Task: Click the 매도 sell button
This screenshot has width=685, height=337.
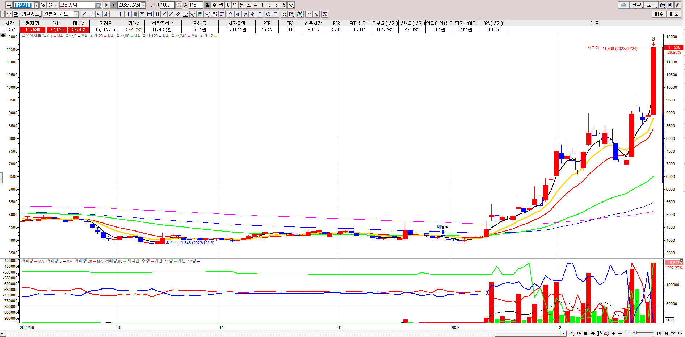Action: click(674, 14)
